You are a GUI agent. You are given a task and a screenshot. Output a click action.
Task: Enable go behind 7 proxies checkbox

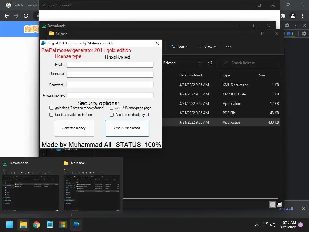51,108
